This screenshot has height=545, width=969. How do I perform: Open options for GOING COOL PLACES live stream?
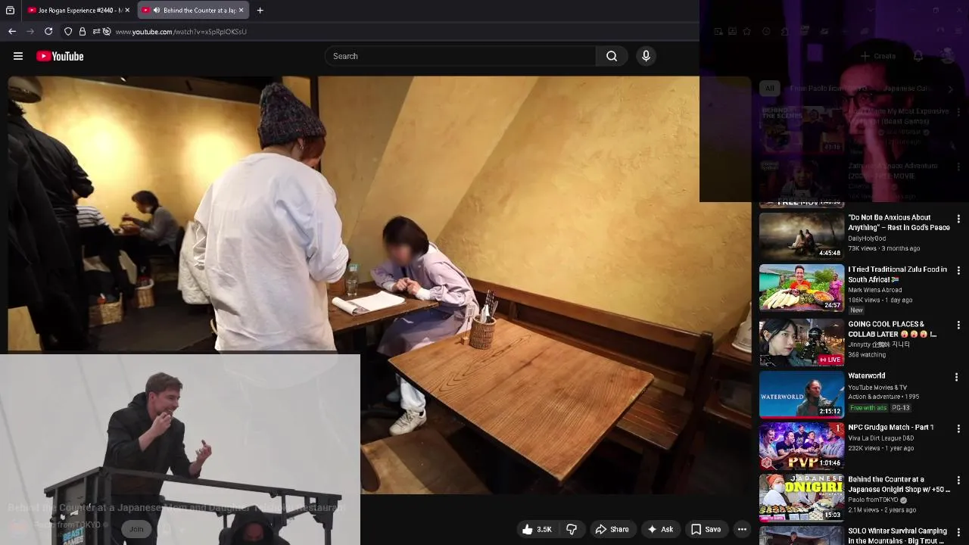(958, 325)
